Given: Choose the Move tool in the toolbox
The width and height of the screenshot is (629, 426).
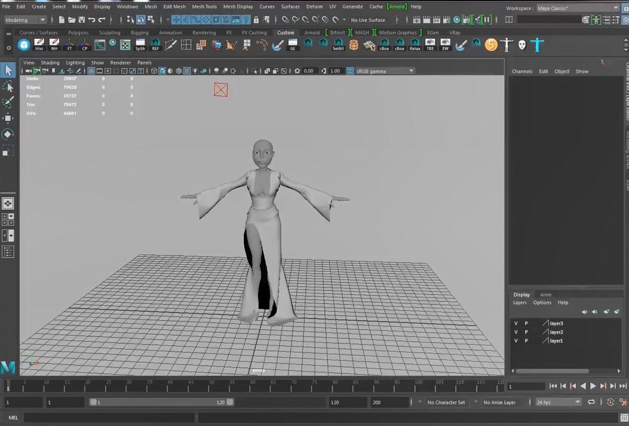Looking at the screenshot, I should tap(8, 118).
